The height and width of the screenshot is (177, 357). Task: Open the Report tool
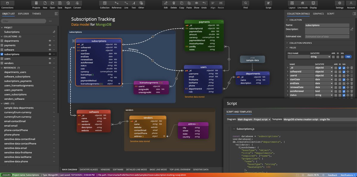(68, 5)
